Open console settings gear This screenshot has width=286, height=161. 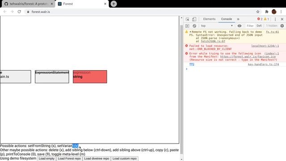click(x=282, y=26)
